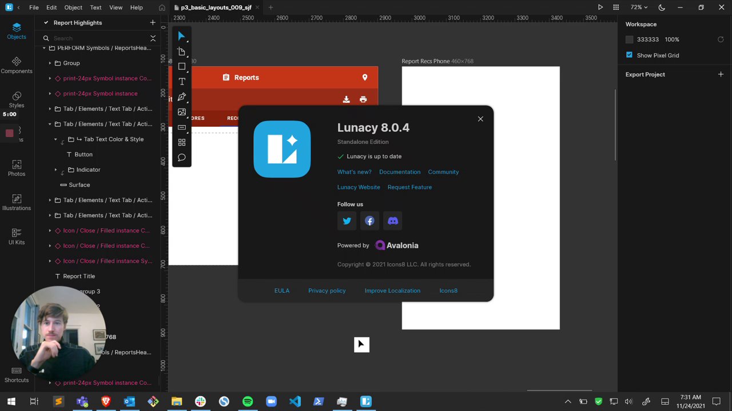Open the Photos library panel
Viewport: 732px width, 411px height.
tap(17, 168)
